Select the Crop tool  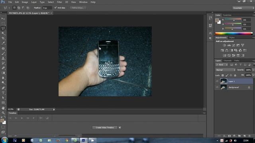coord(3,38)
